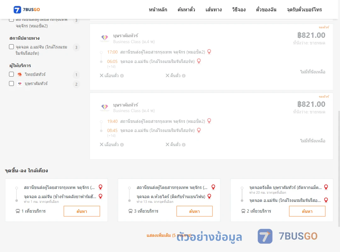Click the บุษราคัมทัวร์ gem logo on the 19:40 trip
Image resolution: width=340 pixels, height=252 pixels.
(x=105, y=107)
